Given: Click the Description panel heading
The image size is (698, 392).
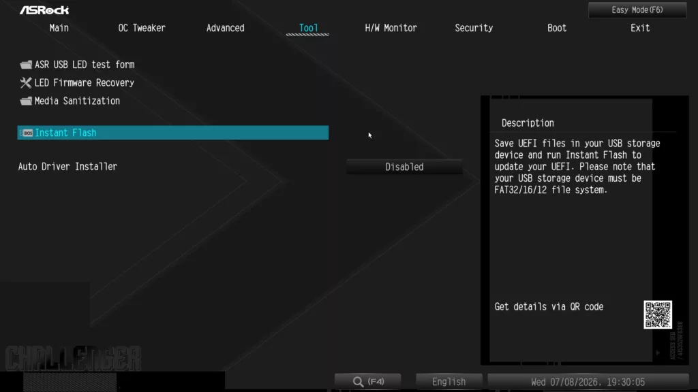Looking at the screenshot, I should 528,123.
